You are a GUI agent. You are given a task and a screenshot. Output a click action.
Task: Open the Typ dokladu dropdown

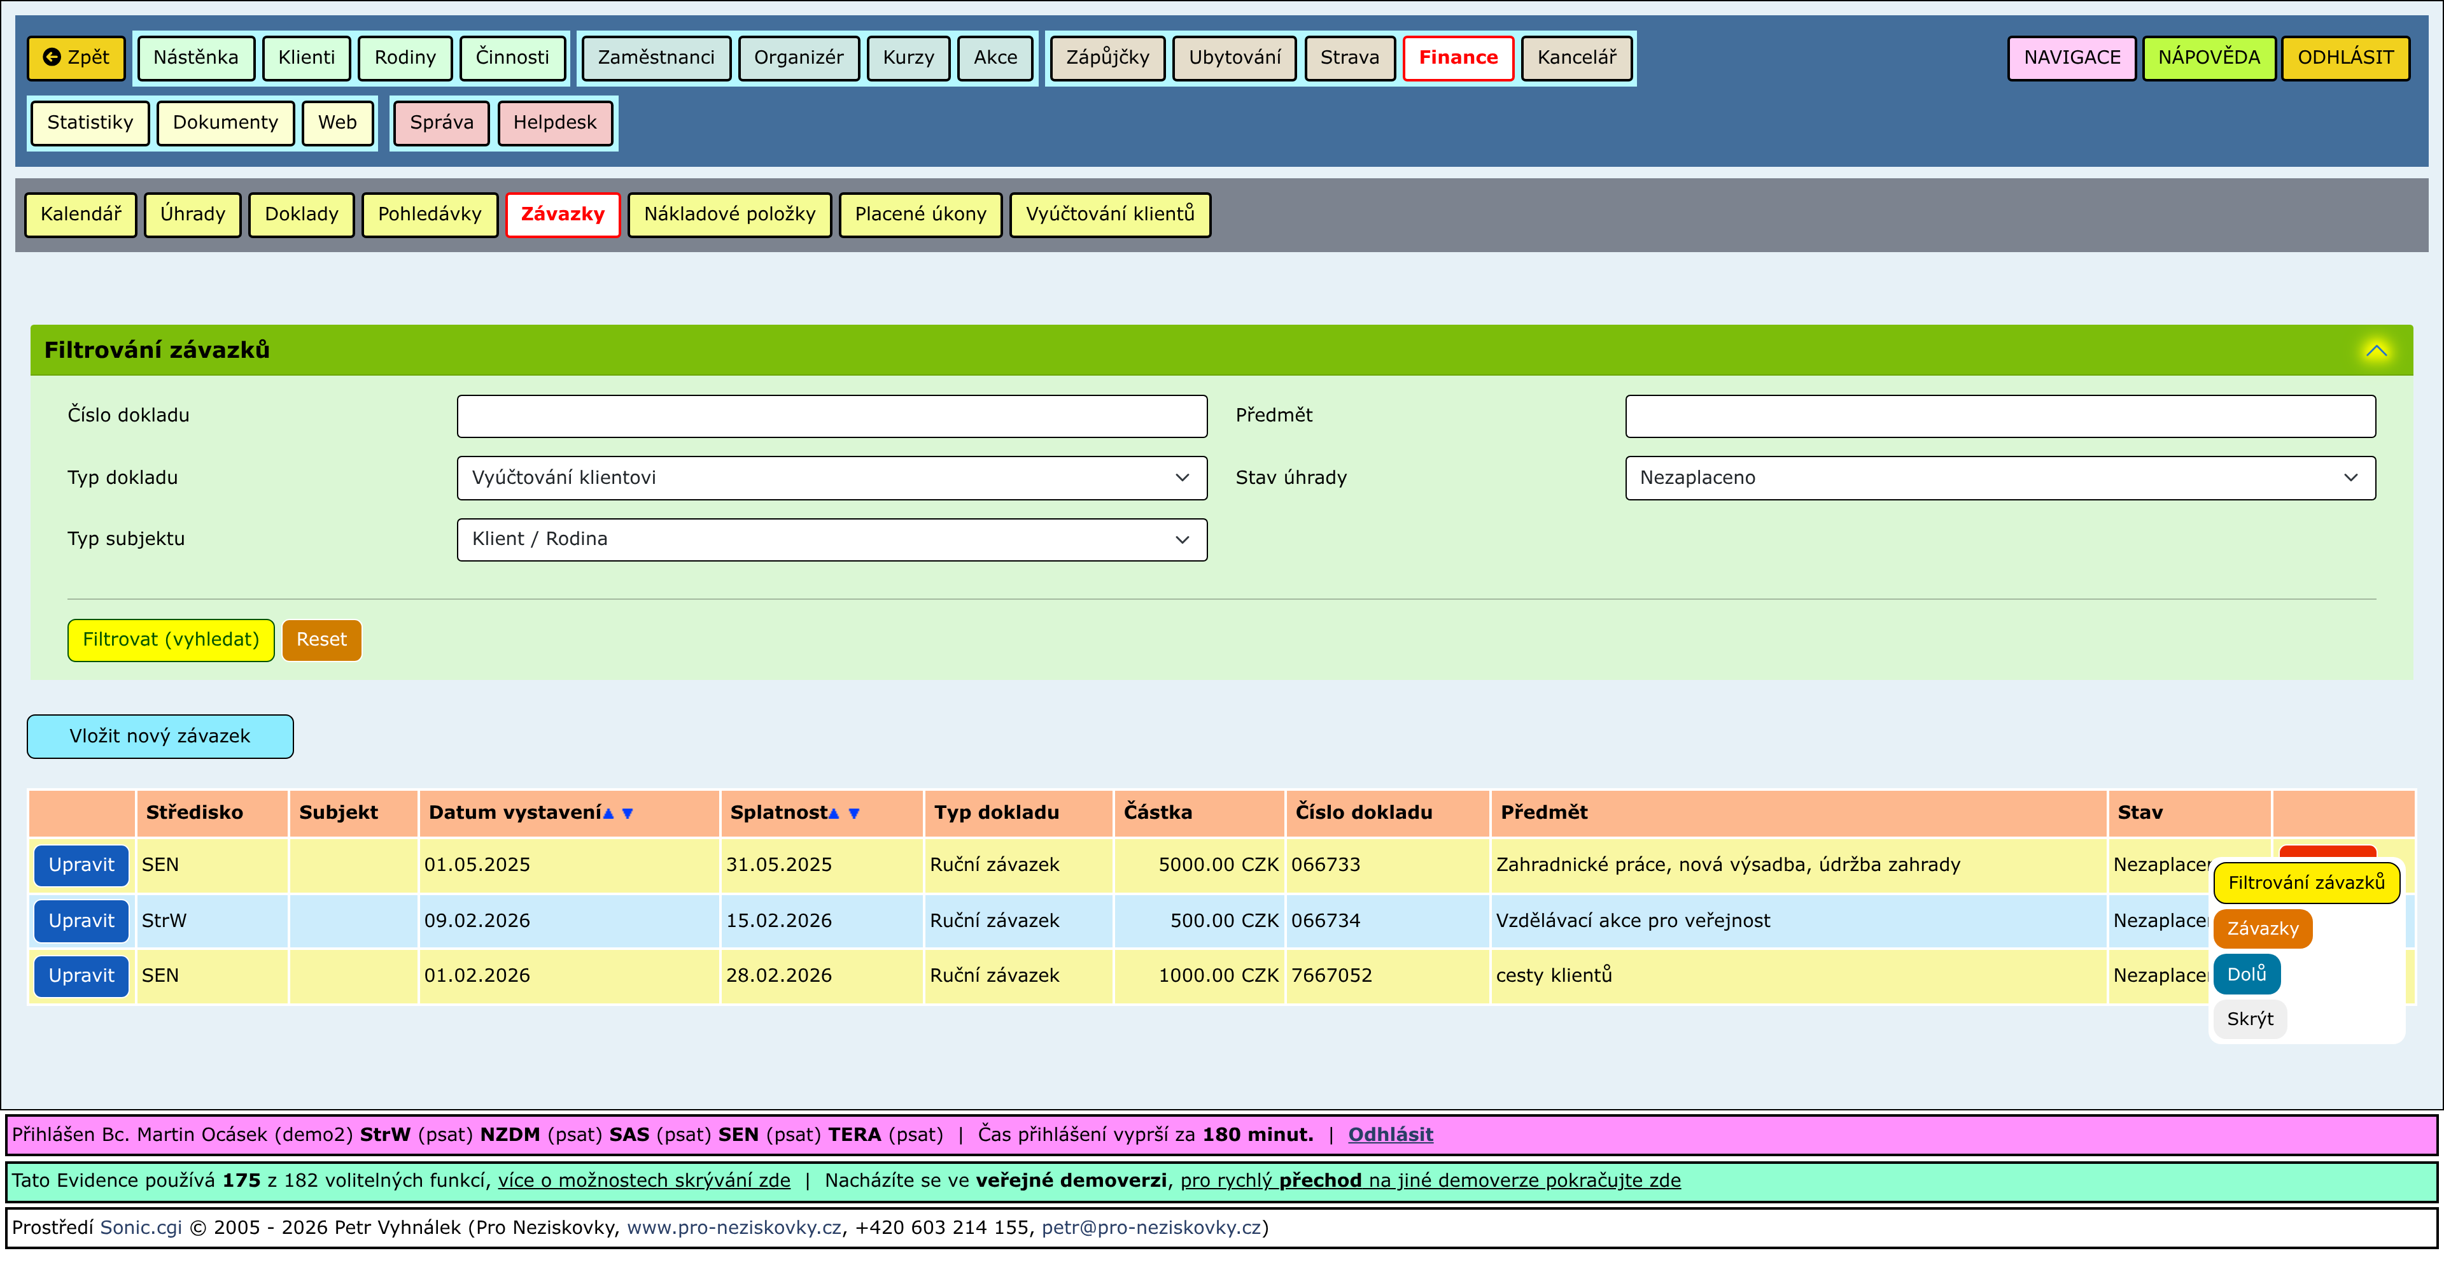pos(831,478)
